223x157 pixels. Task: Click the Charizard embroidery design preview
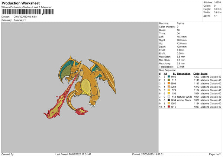tap(80, 87)
